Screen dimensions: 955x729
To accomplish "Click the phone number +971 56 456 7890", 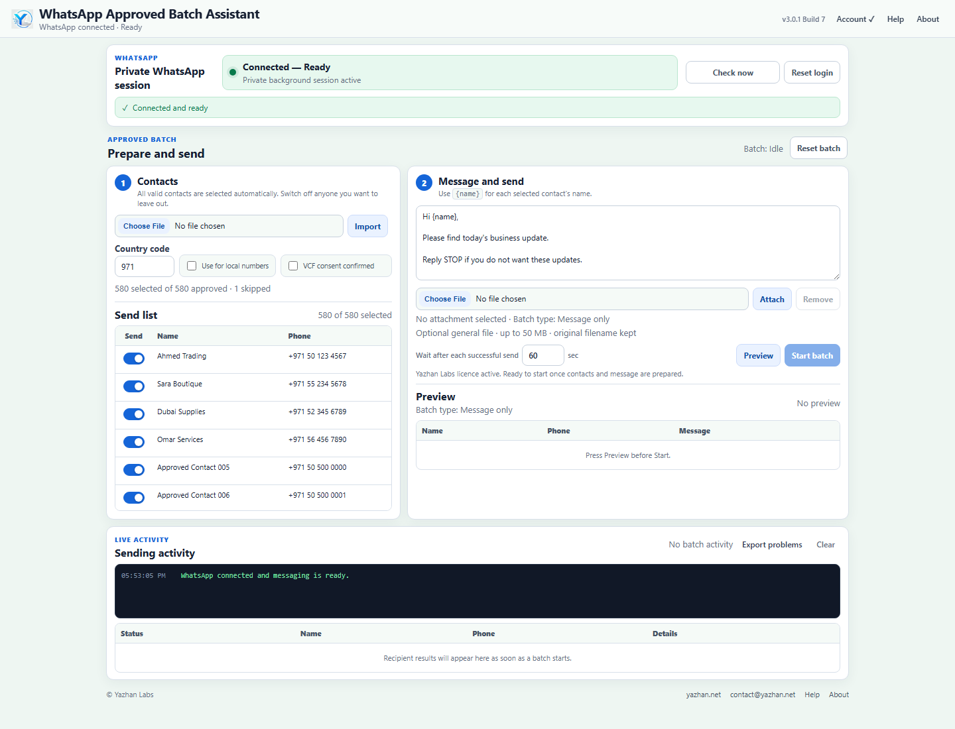I will pyautogui.click(x=317, y=439).
